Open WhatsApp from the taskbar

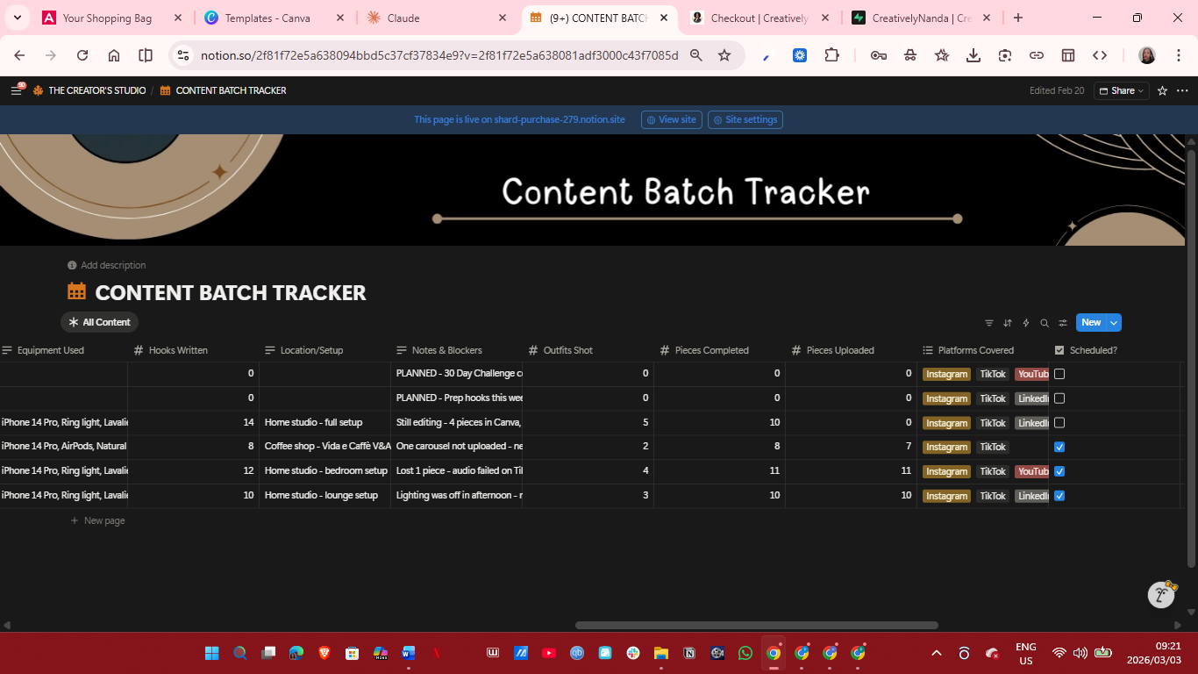[745, 653]
